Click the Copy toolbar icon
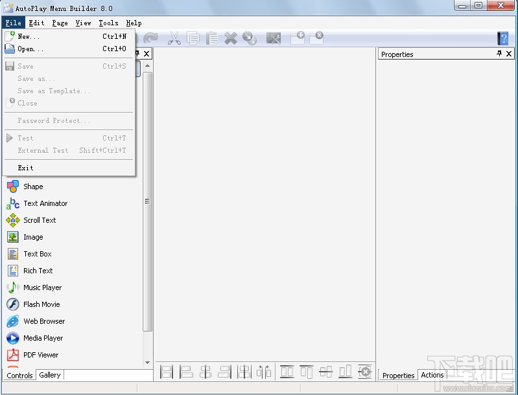The height and width of the screenshot is (395, 518). (x=193, y=38)
